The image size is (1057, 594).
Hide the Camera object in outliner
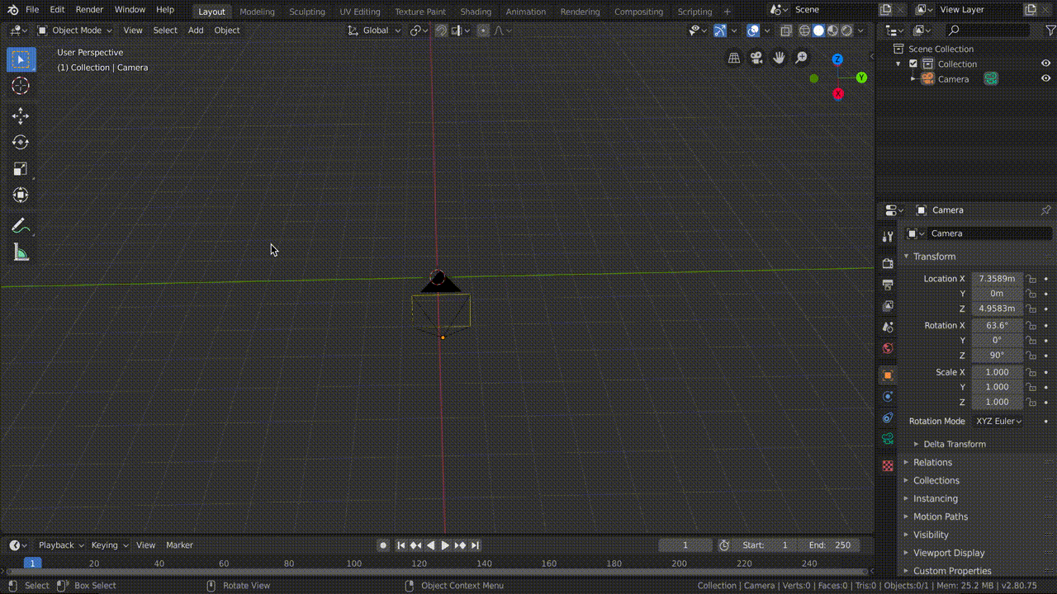(1045, 79)
